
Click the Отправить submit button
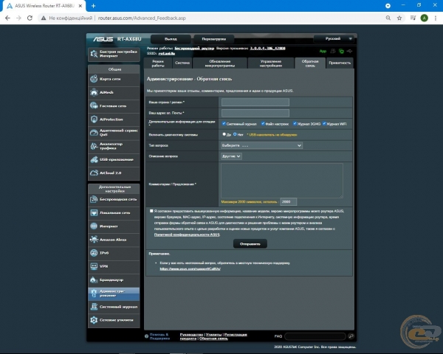pyautogui.click(x=250, y=243)
